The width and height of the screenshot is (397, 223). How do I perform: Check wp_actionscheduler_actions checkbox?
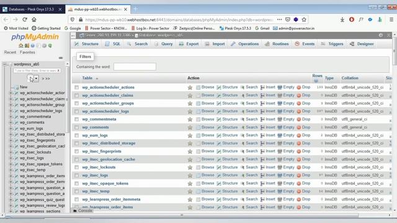(x=76, y=87)
